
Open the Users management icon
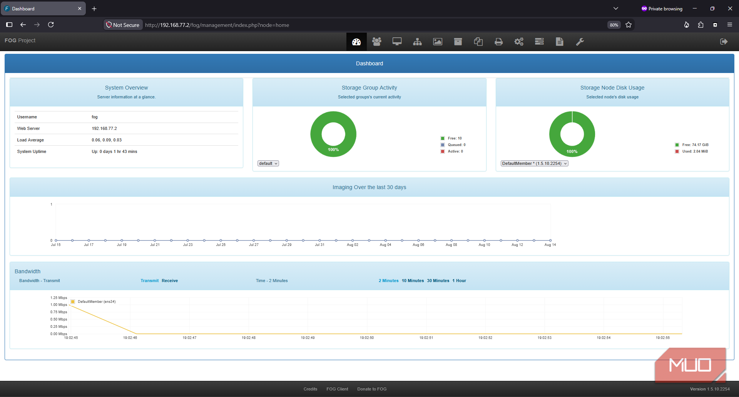(x=377, y=42)
